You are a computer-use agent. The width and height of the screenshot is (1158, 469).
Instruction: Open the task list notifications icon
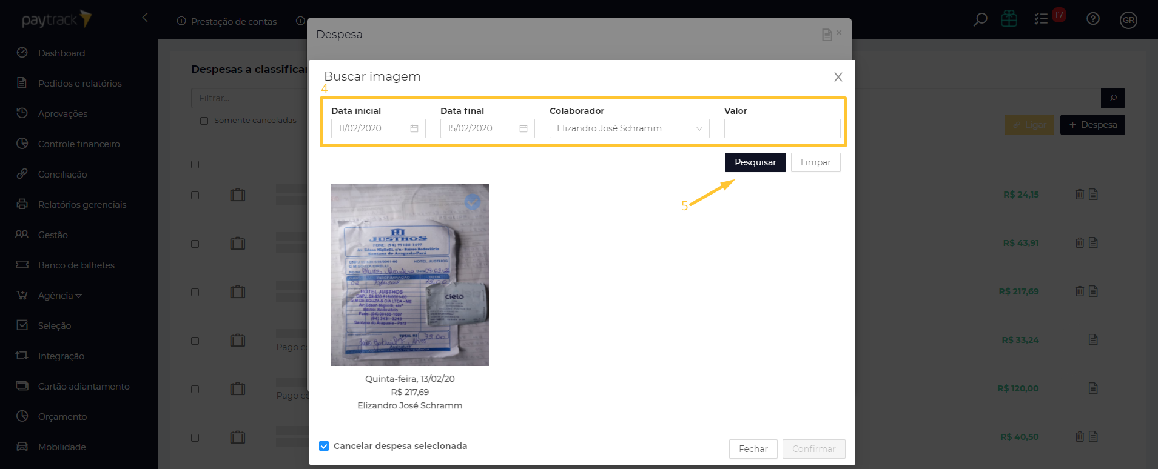click(1041, 19)
